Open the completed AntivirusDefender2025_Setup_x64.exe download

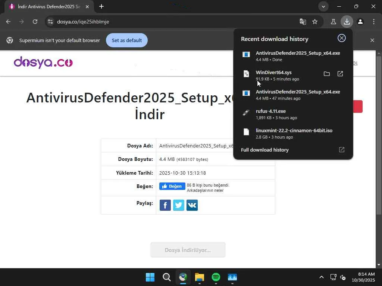(293, 56)
